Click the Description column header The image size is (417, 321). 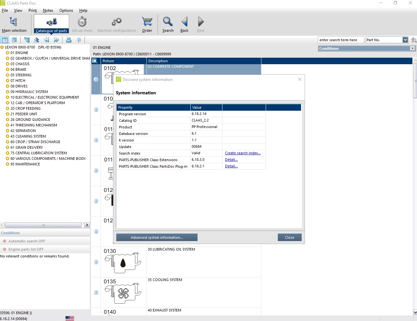pyautogui.click(x=204, y=61)
